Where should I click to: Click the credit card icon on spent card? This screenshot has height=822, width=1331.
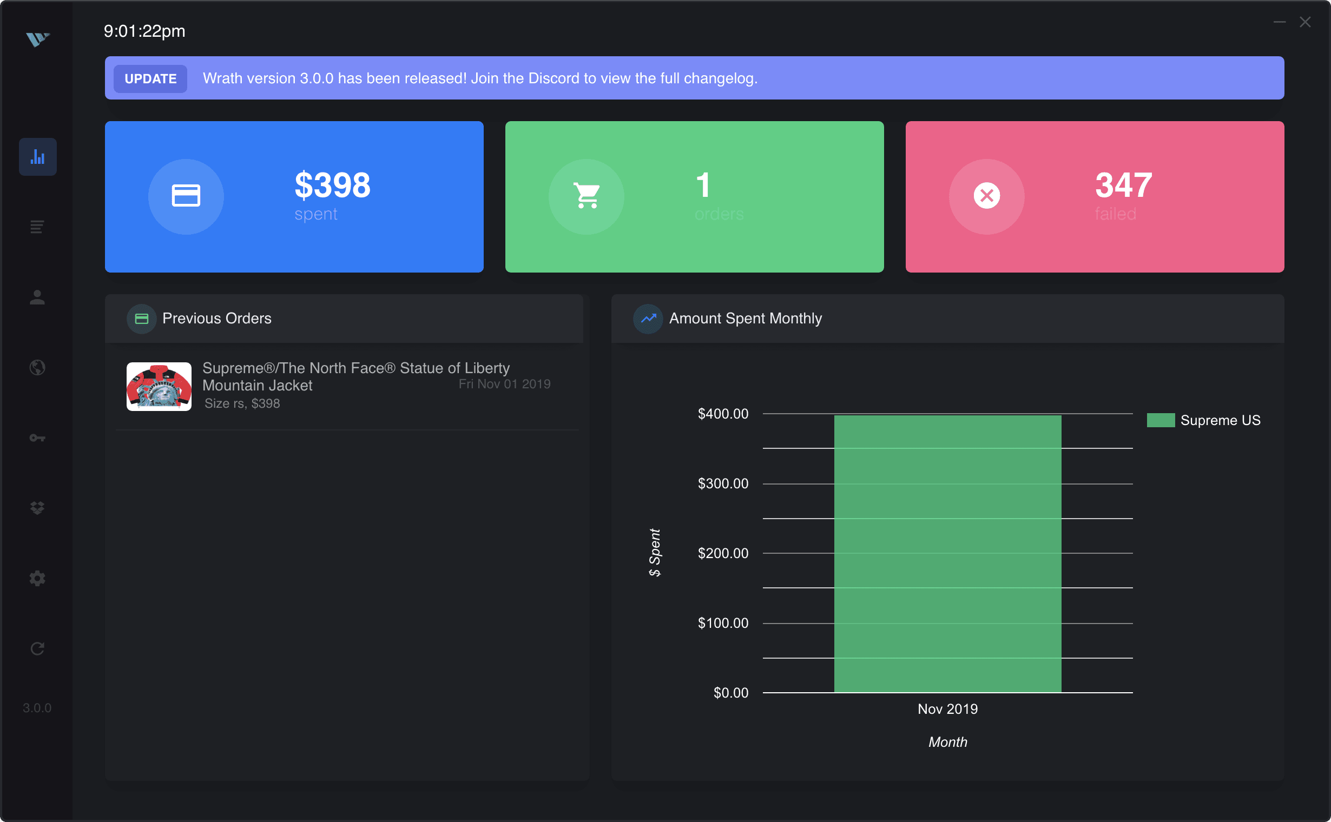click(x=186, y=197)
